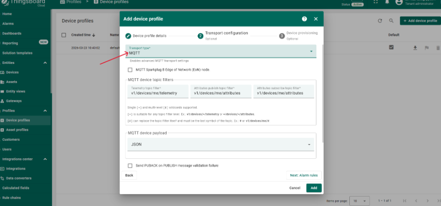Export the default device profile

tap(415, 48)
